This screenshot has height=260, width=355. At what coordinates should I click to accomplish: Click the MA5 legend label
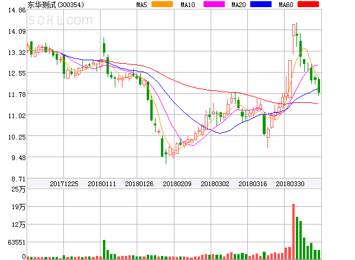click(141, 5)
